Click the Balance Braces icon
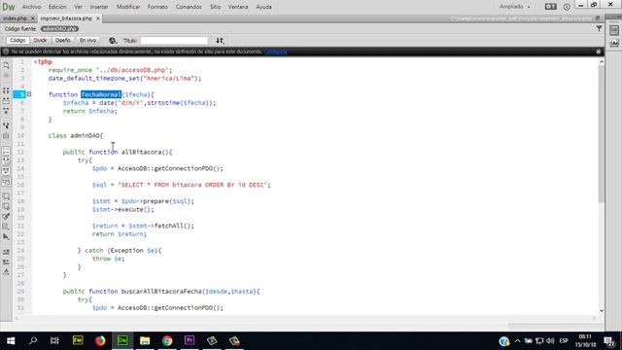The height and width of the screenshot is (350, 622). pyautogui.click(x=6, y=136)
